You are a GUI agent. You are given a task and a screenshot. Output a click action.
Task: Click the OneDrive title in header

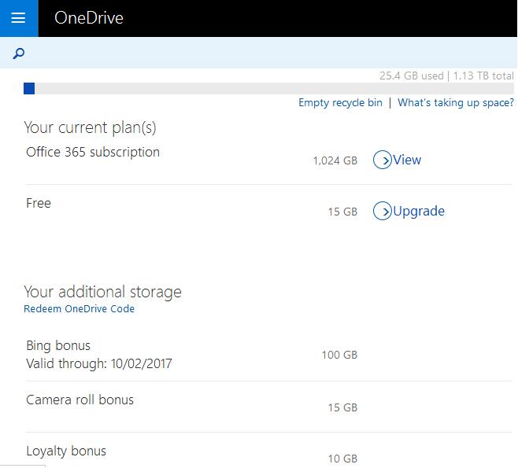[89, 18]
